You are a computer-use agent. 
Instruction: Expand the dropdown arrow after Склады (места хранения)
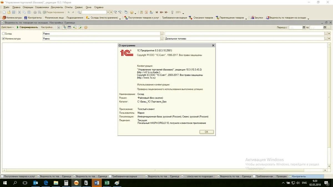coord(120,18)
